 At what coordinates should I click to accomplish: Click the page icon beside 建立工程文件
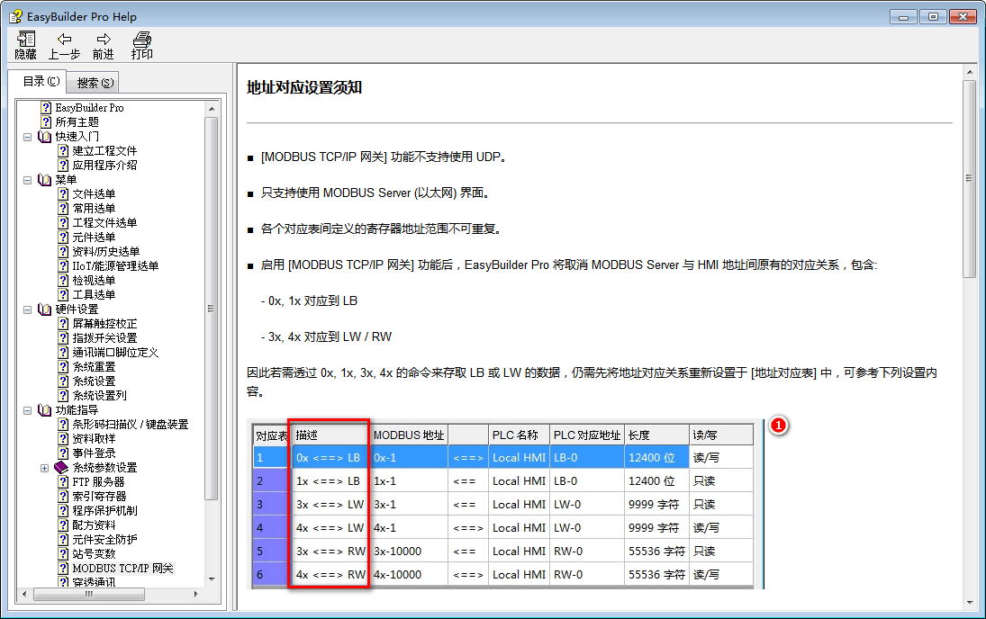[63, 151]
